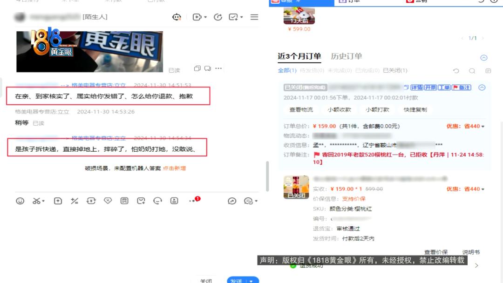Screen dimensions: 503x283
Task: Click the coupon tag icon in chat toolbar
Action: click(108, 201)
